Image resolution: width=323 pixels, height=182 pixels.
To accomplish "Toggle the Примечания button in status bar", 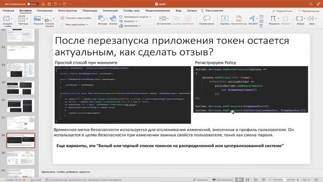I will [x=223, y=180].
